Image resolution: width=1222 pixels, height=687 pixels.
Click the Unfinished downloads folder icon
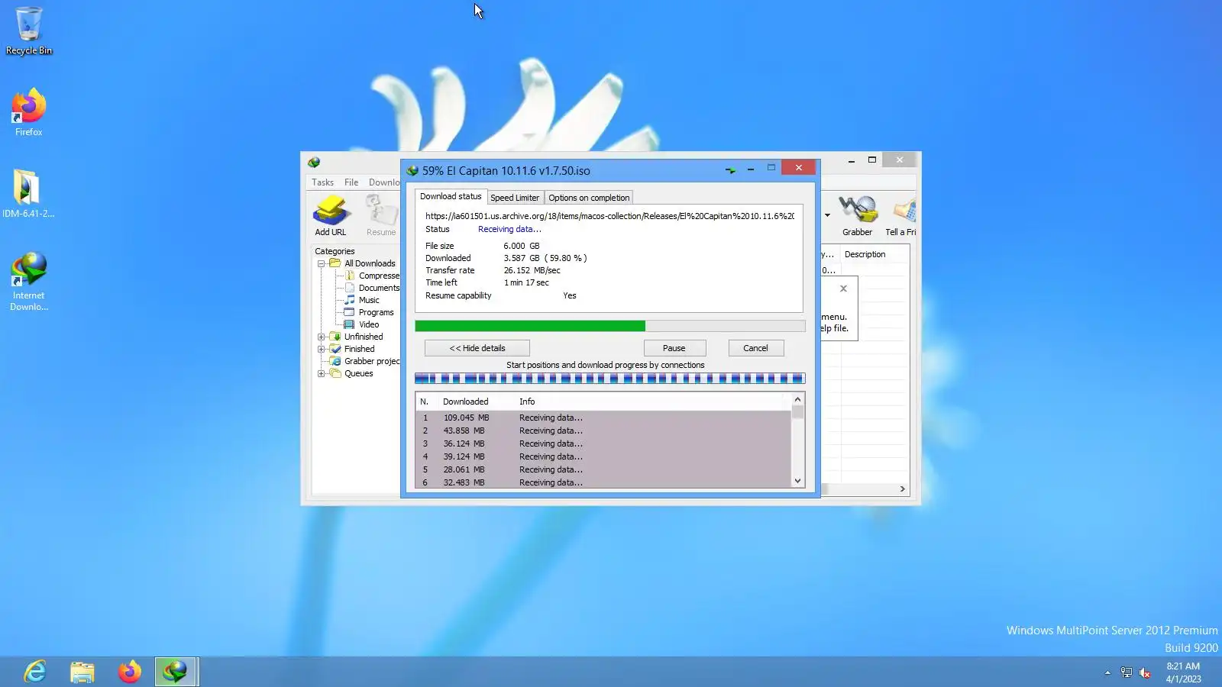[x=335, y=337]
